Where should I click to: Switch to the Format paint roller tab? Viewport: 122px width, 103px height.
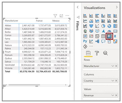[97, 53]
